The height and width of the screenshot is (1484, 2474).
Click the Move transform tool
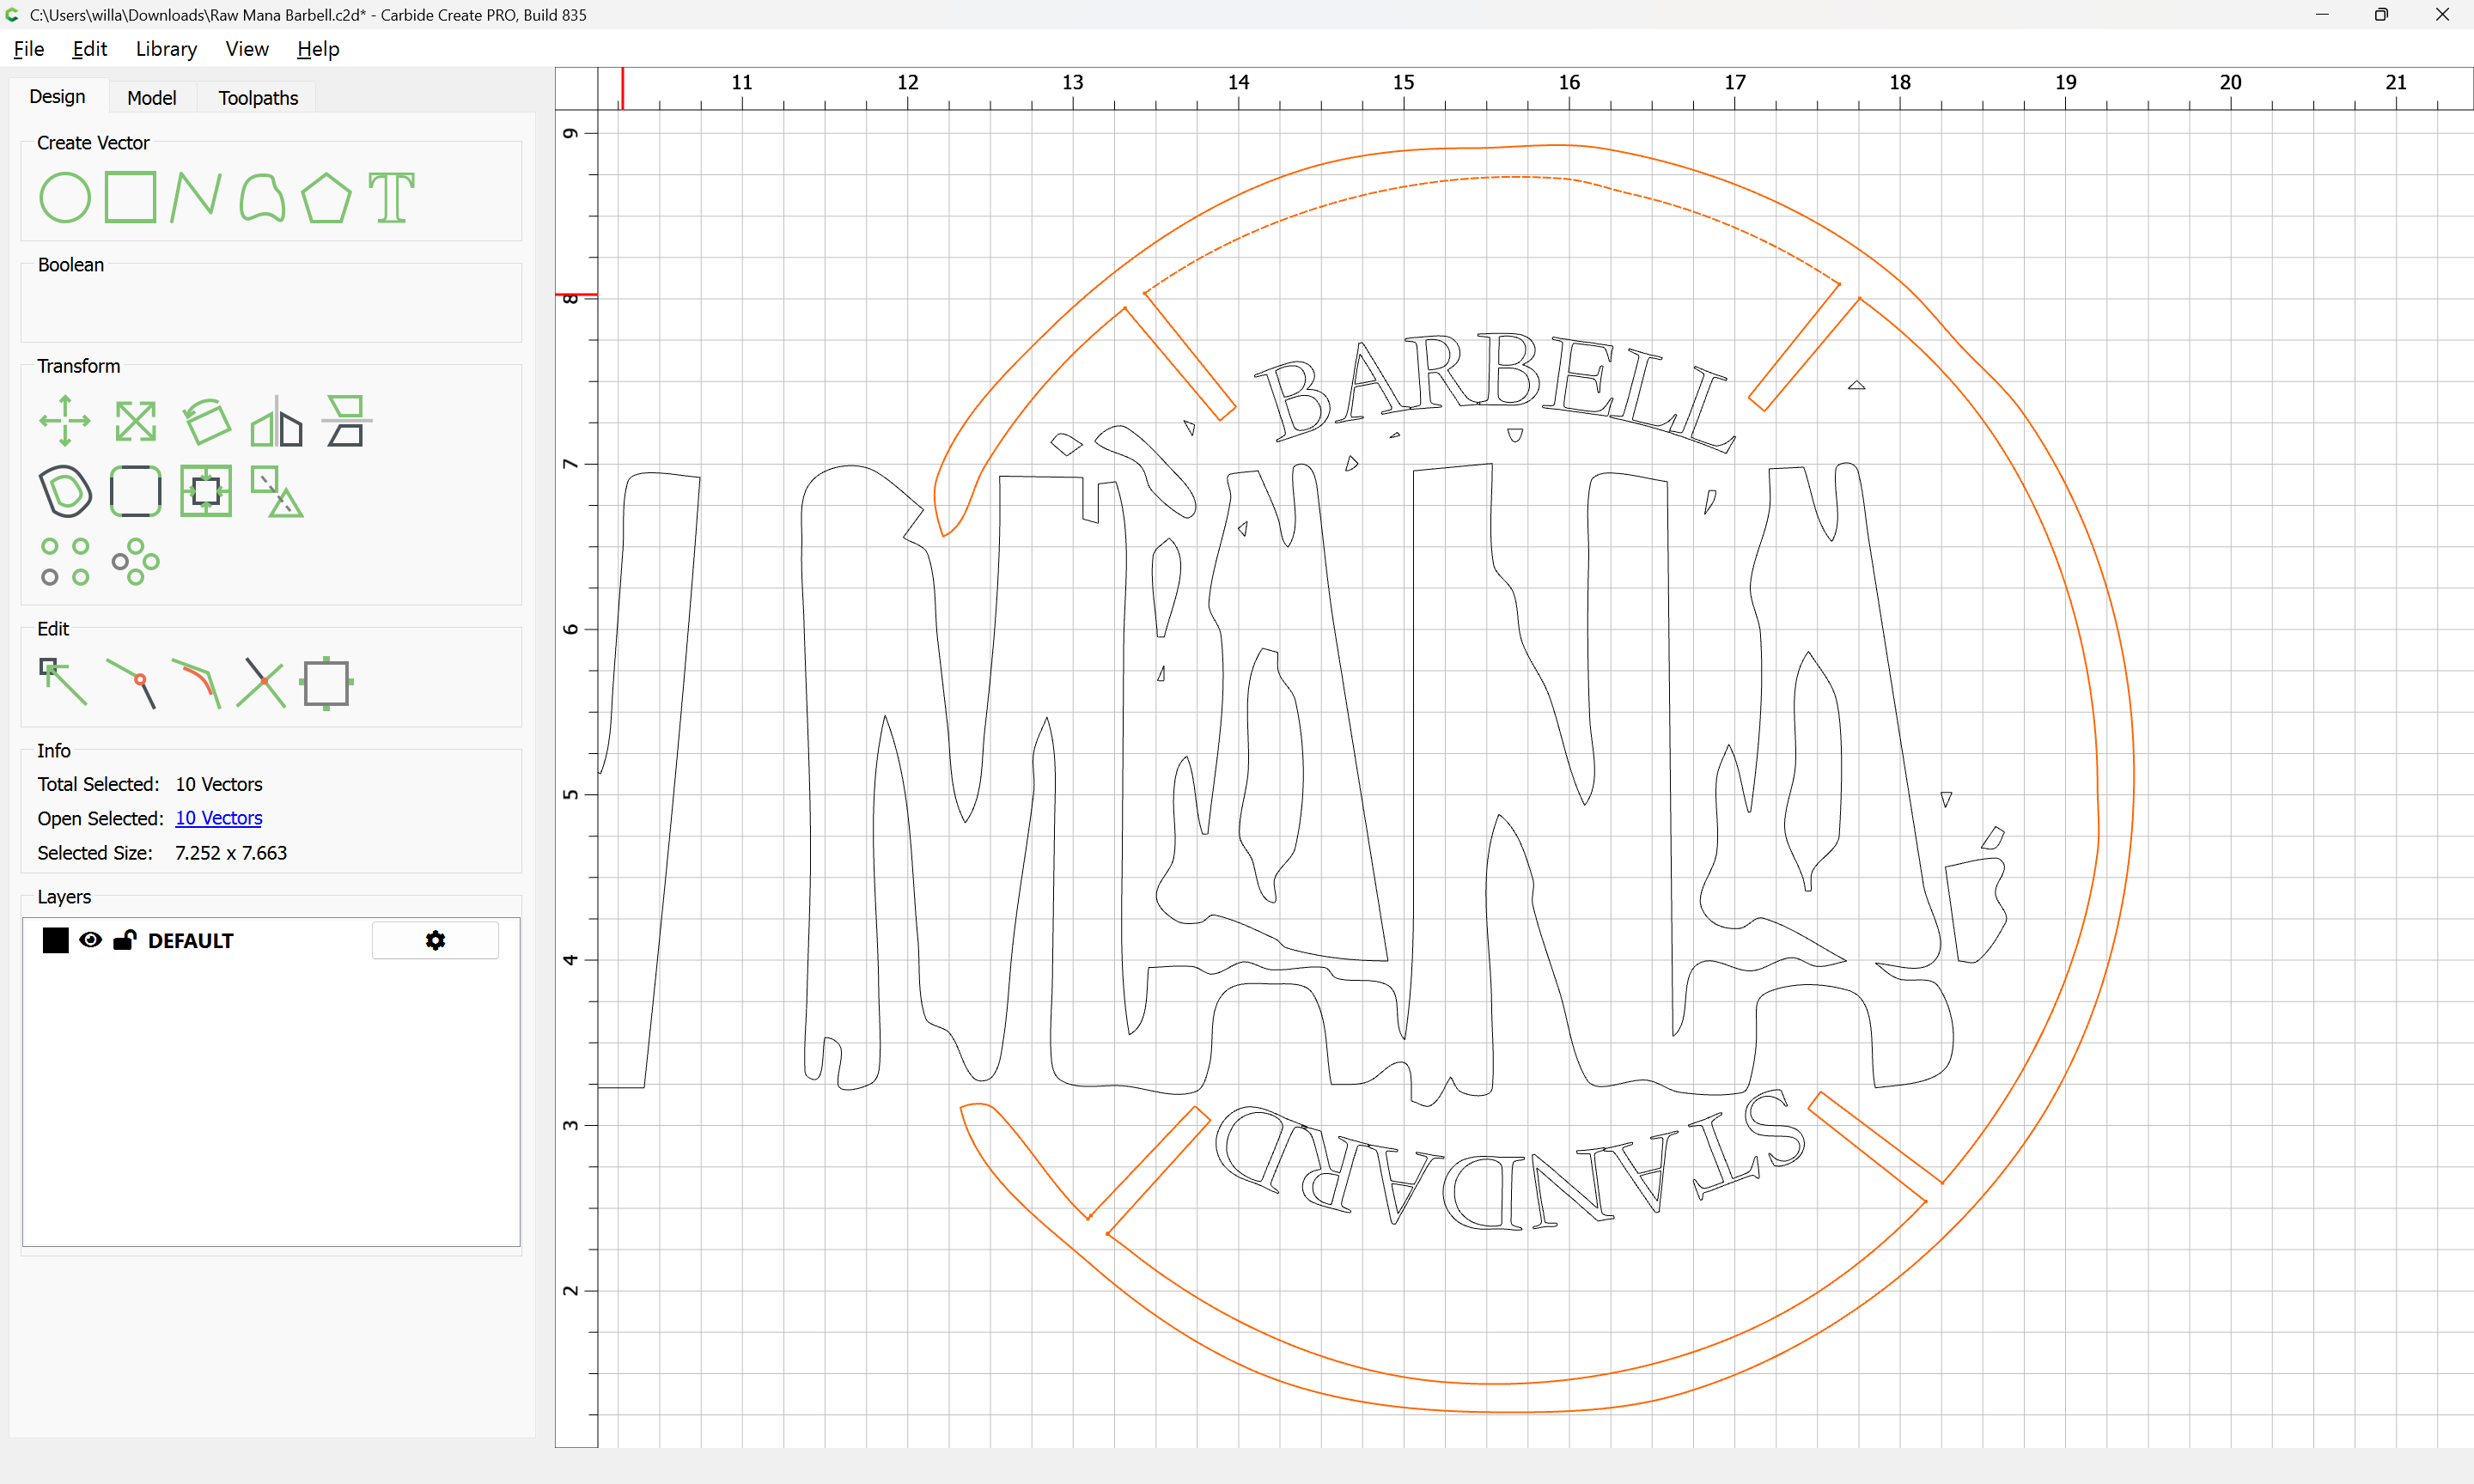tap(65, 421)
